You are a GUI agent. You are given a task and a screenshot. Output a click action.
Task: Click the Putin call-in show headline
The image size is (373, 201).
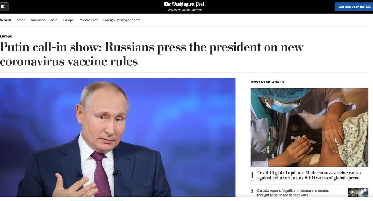coord(152,54)
